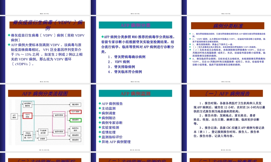Click text '2、报告内容' in report slide
This screenshot has height=162, width=271.
[209, 116]
